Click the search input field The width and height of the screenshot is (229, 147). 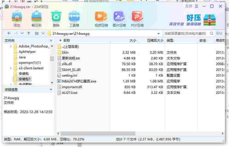186,33
